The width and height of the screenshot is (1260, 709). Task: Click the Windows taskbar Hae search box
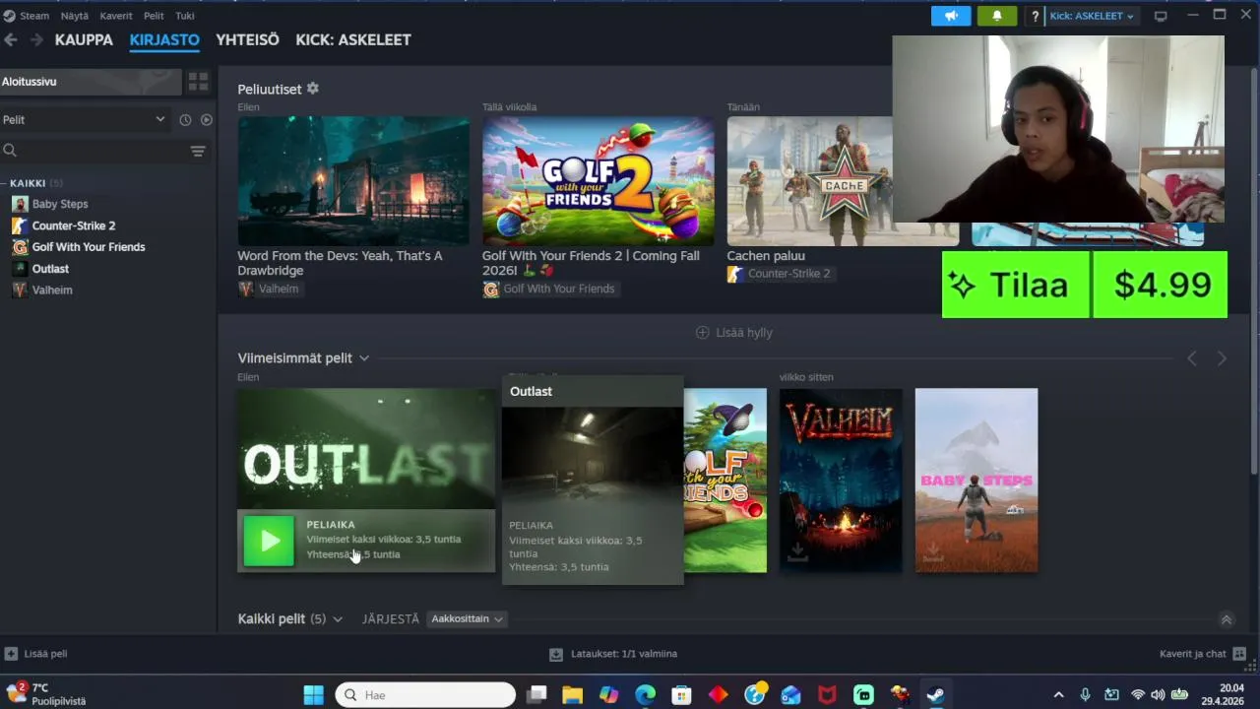(x=425, y=695)
